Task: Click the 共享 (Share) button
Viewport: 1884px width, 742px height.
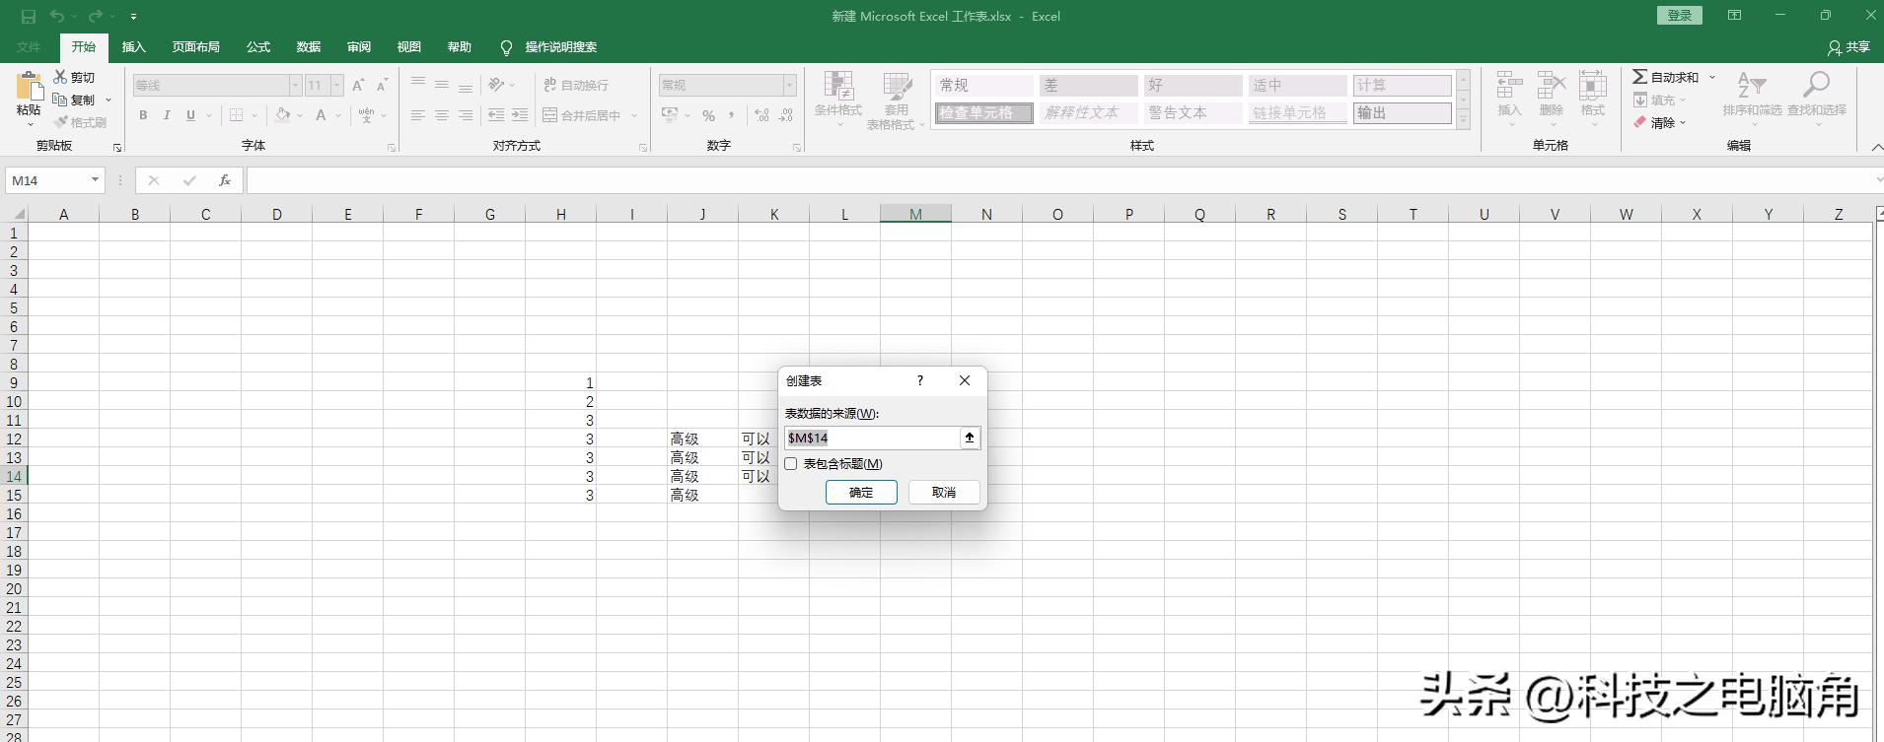Action: tap(1849, 47)
